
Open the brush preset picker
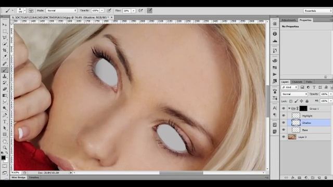click(21, 10)
